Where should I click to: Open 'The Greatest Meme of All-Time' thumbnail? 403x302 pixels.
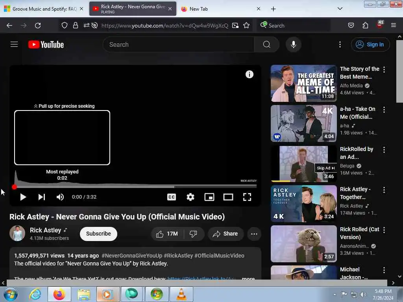coord(303,83)
